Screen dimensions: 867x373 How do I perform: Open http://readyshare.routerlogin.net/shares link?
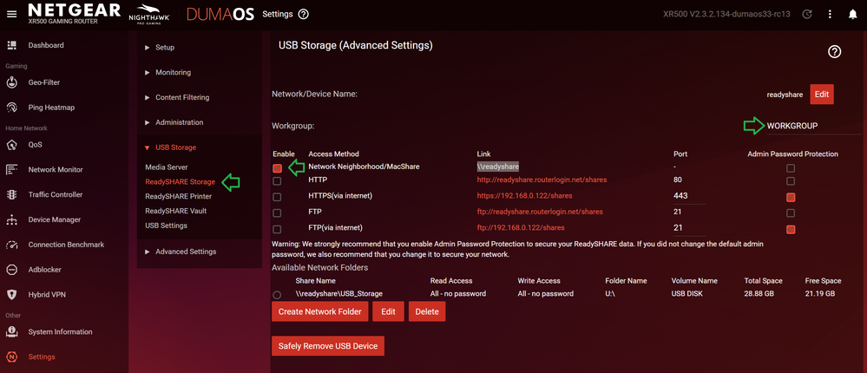pos(542,180)
